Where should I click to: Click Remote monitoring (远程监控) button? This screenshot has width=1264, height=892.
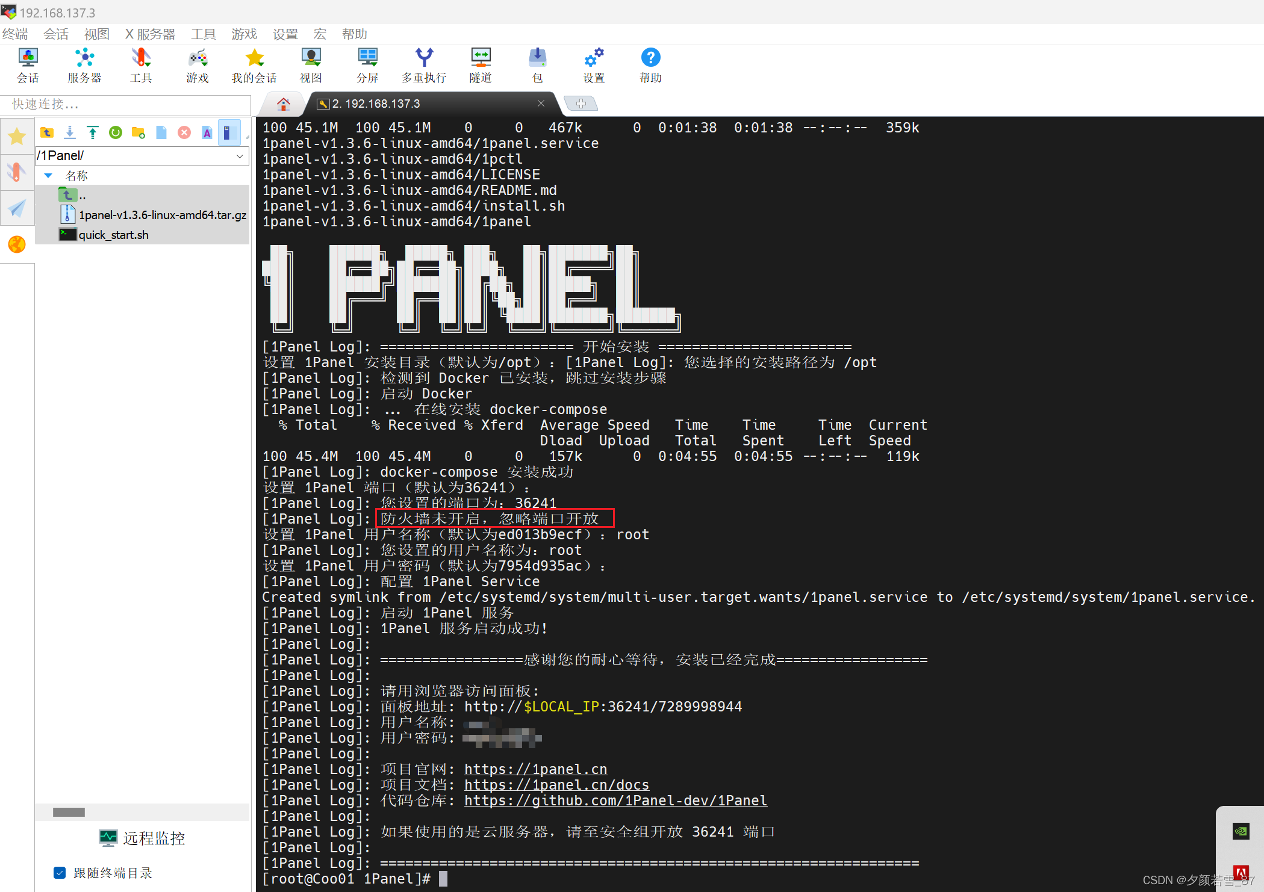pos(142,838)
